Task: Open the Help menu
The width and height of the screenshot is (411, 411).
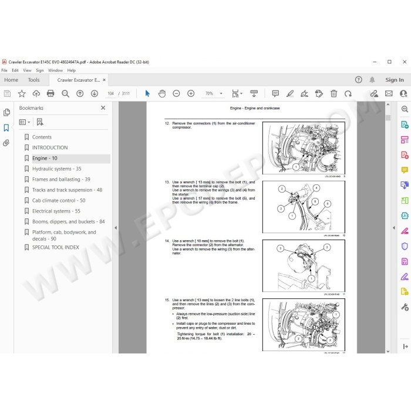Action: 71,70
